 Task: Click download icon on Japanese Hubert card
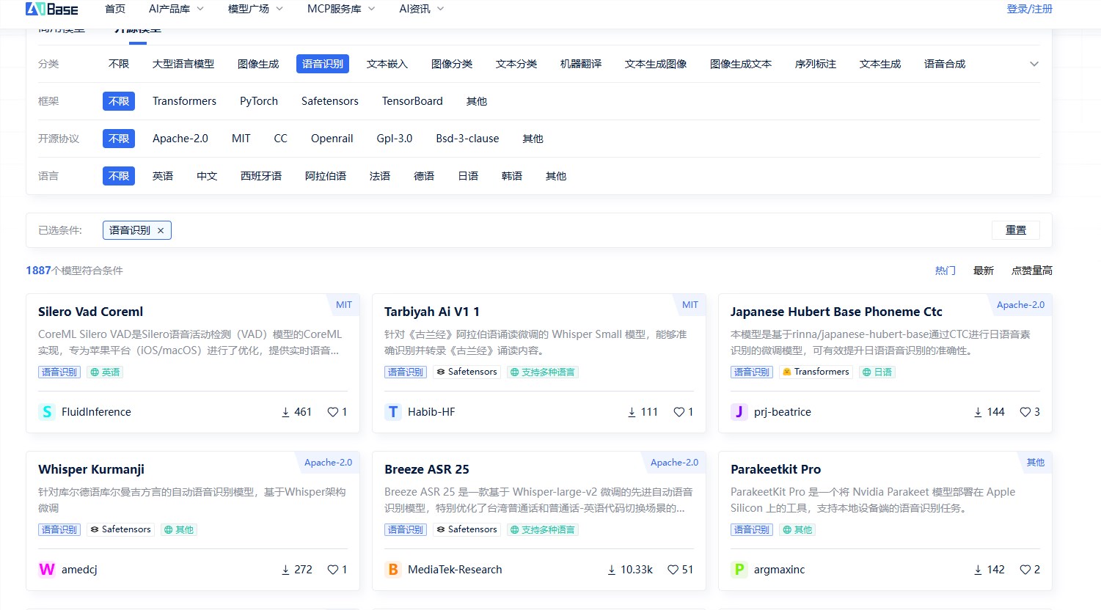point(978,413)
